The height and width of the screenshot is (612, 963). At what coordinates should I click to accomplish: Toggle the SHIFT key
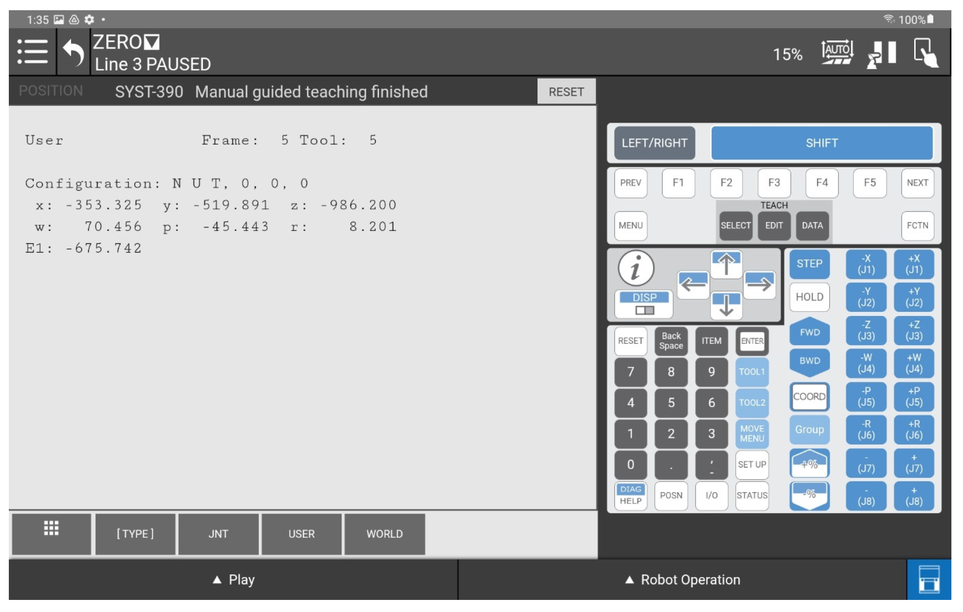(821, 143)
